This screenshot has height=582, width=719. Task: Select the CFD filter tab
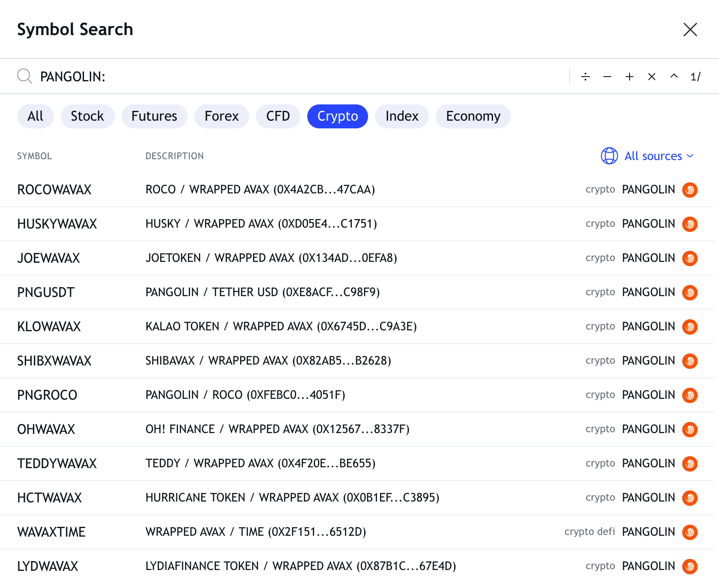(x=278, y=116)
